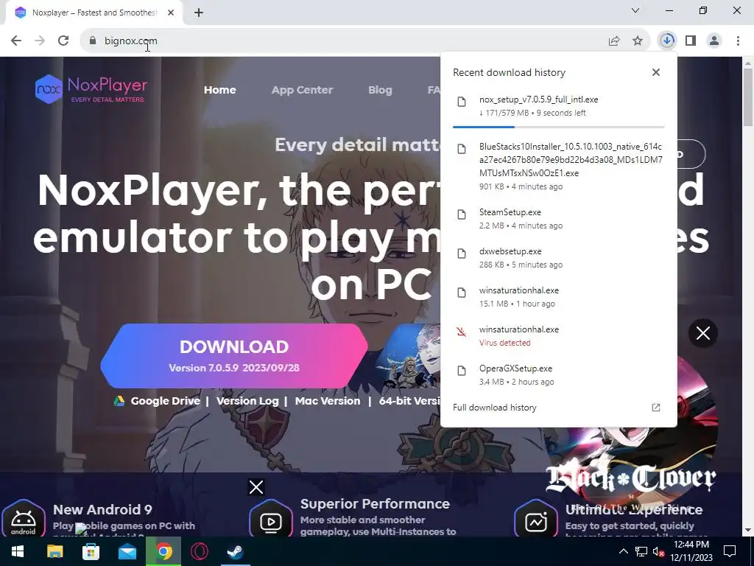Toggle the Chrome downloads button
Image resolution: width=754 pixels, height=566 pixels.
667,41
